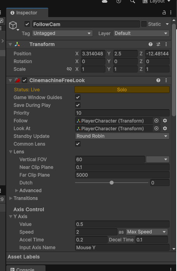The image size is (177, 271).
Task: Click the Speed field showing 2
Action: 96,232
